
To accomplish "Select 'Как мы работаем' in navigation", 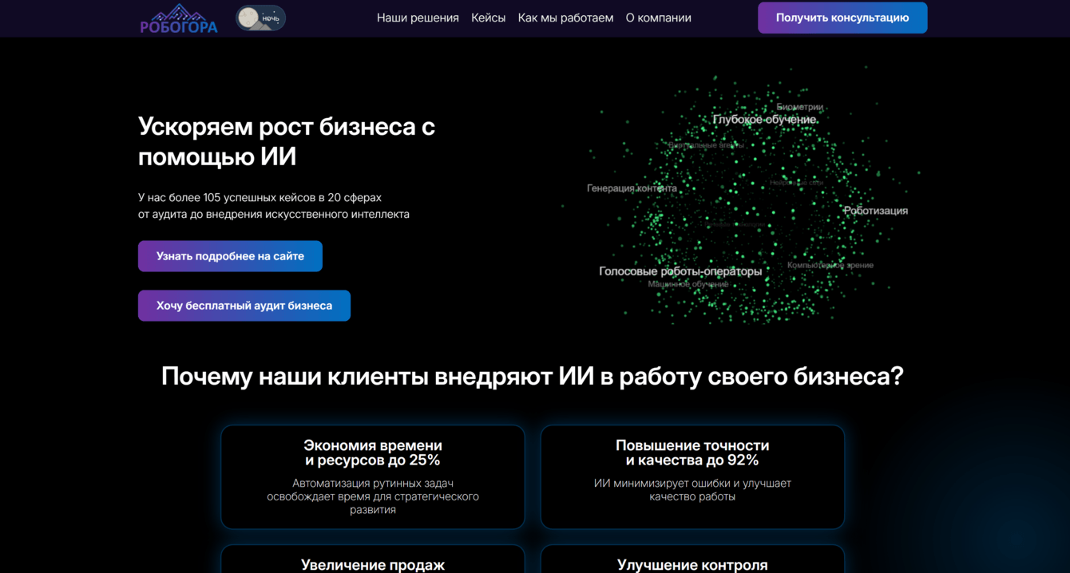I will pyautogui.click(x=565, y=17).
